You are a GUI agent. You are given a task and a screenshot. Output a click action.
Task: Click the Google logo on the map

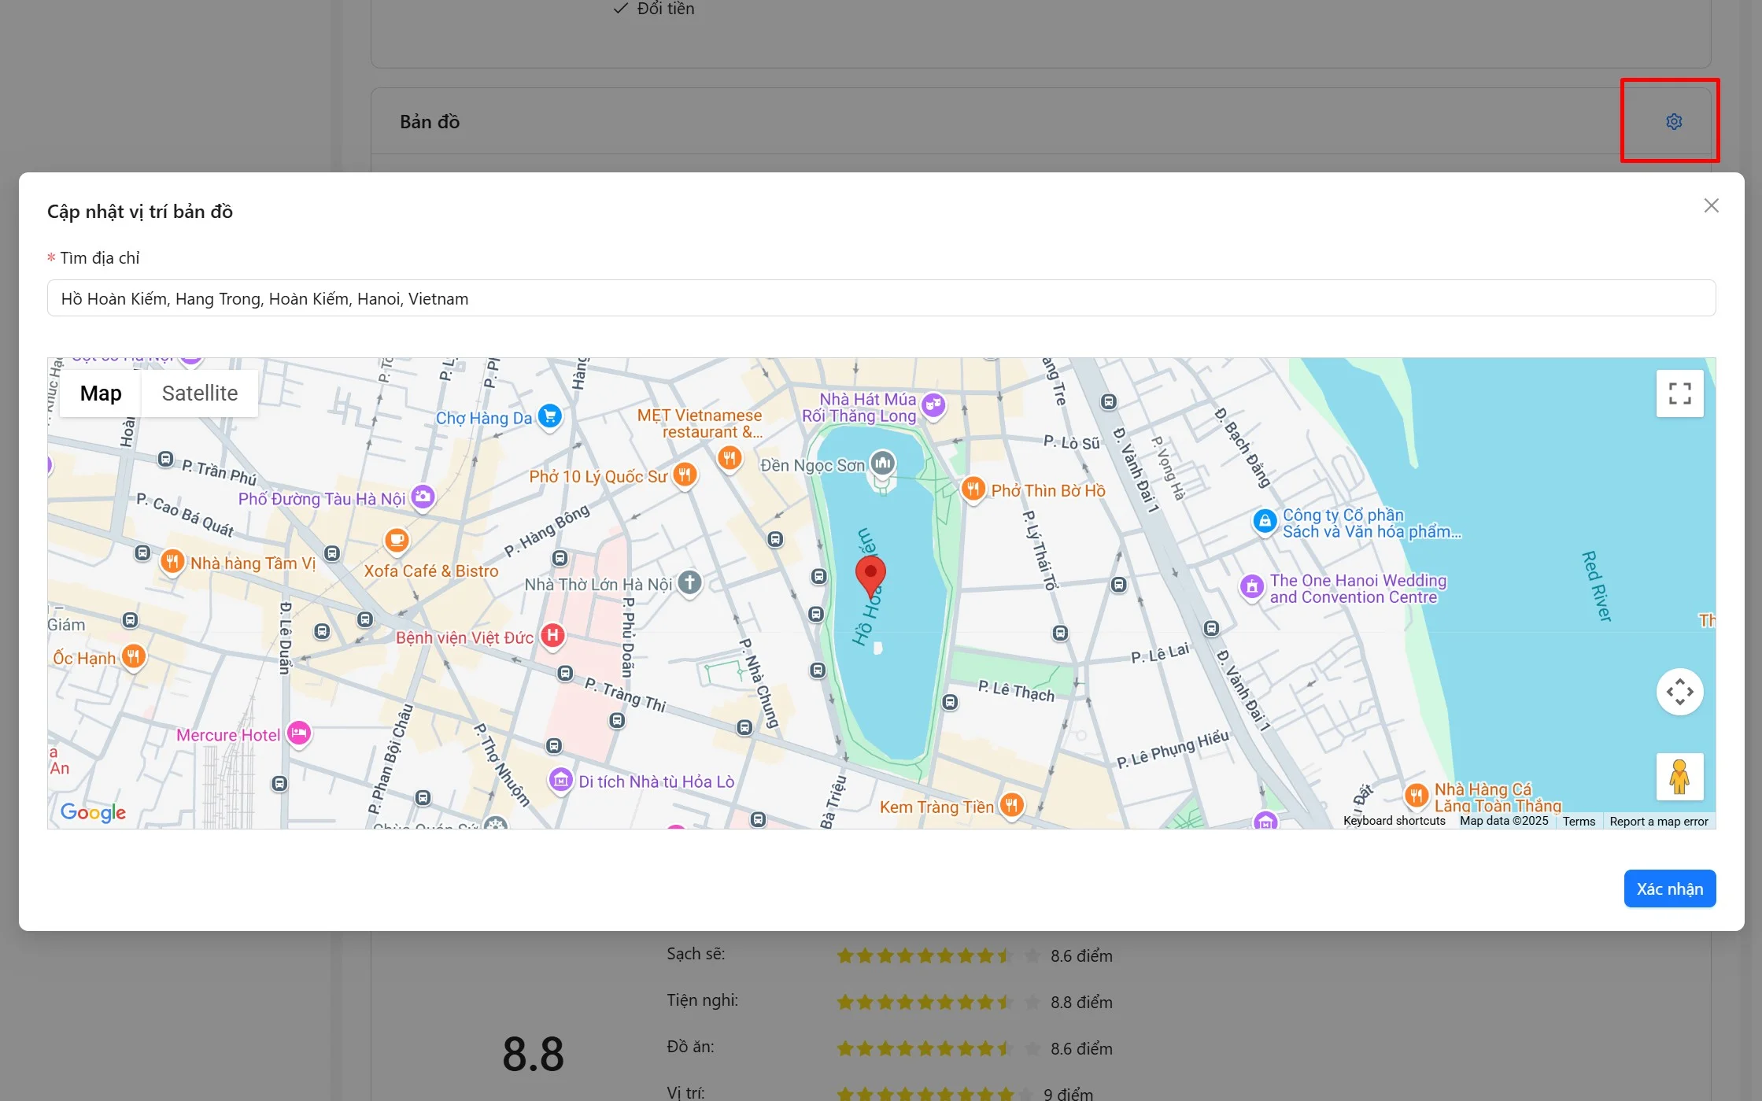[93, 811]
